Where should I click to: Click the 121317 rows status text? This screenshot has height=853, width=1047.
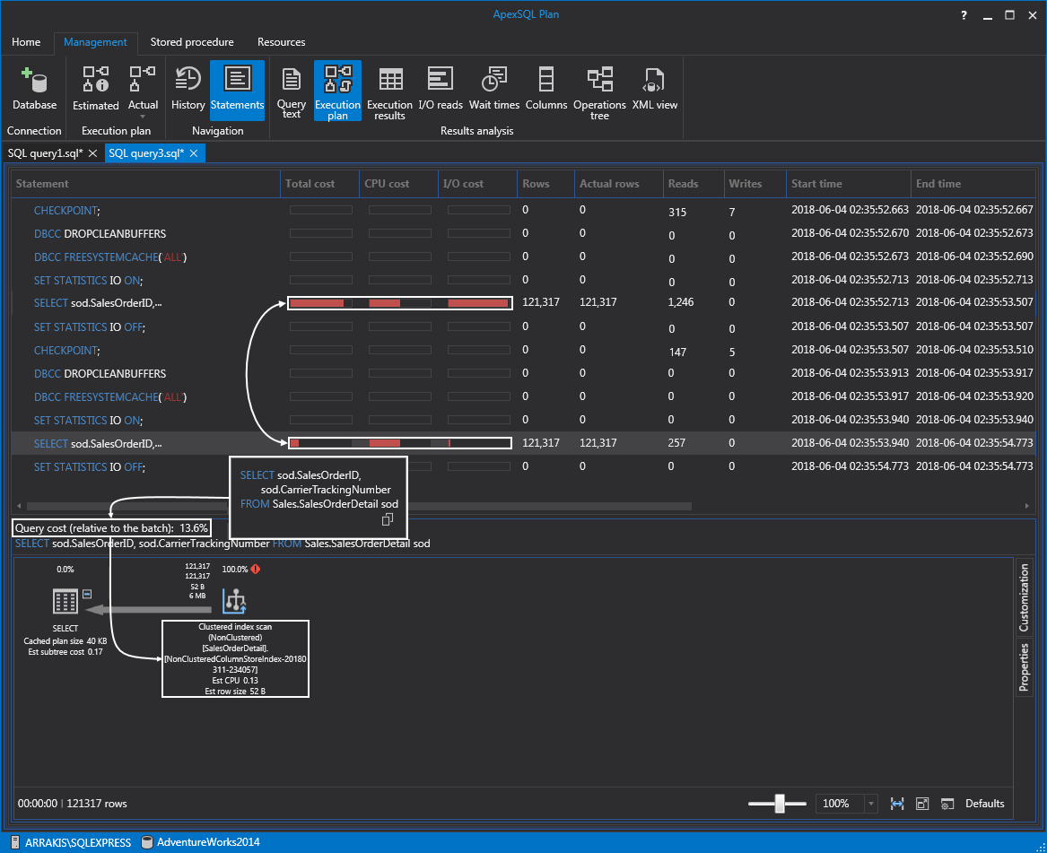pos(97,804)
